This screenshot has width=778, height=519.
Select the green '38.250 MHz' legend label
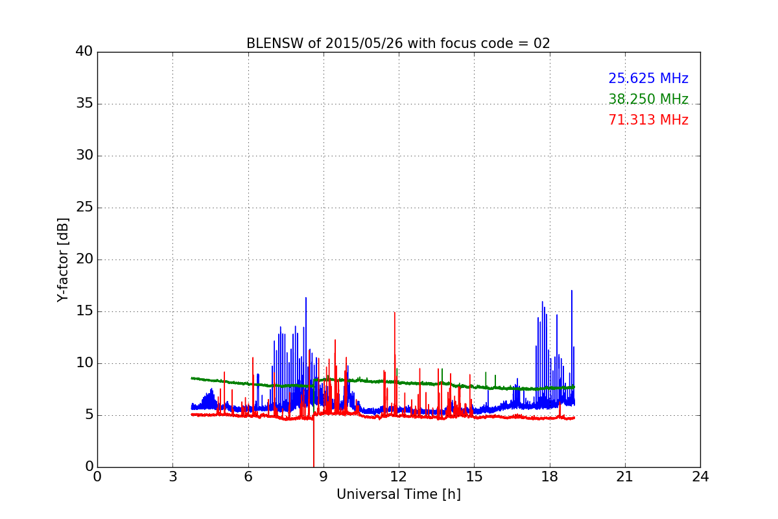pos(648,99)
